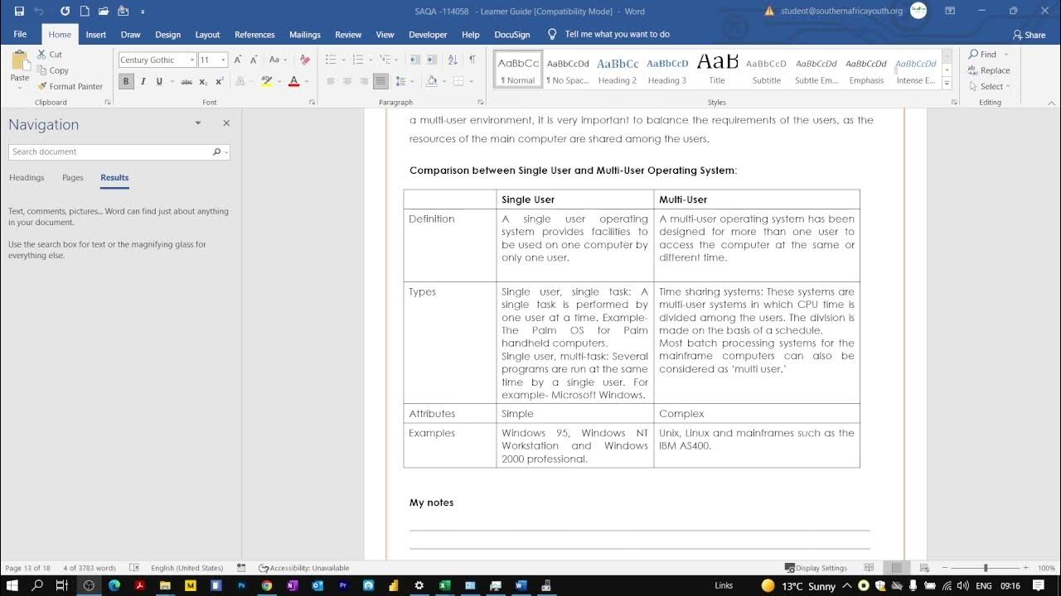Toggle Italic formatting

click(143, 81)
